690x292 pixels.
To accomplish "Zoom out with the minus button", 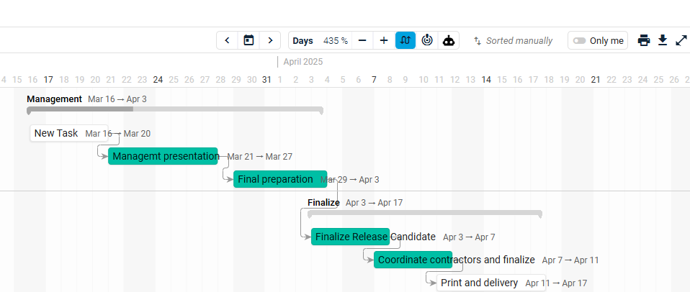I will [362, 40].
